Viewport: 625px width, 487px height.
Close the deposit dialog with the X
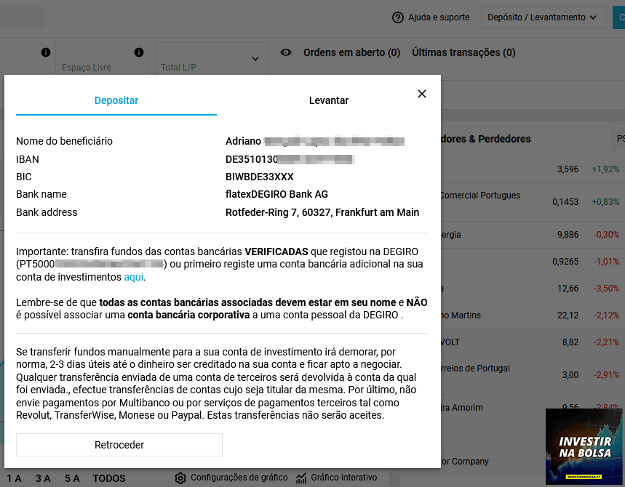coord(422,94)
